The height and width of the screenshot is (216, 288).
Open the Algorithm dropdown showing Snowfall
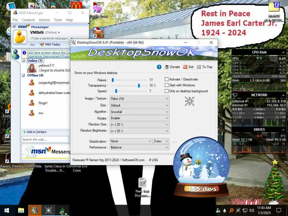tap(139, 112)
